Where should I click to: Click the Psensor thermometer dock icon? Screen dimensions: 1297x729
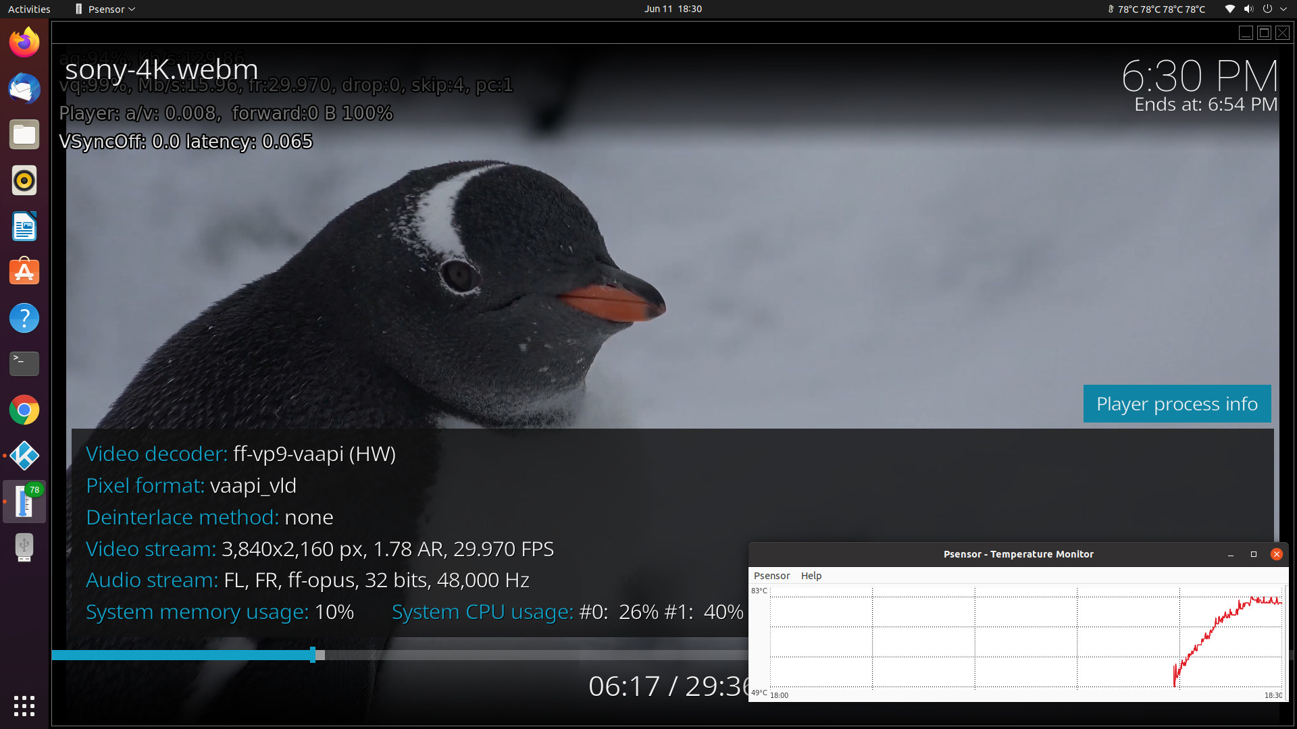click(x=24, y=502)
